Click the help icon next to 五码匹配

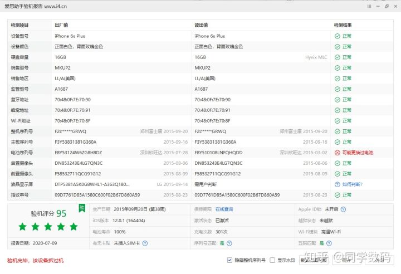pyautogui.click(x=329, y=243)
